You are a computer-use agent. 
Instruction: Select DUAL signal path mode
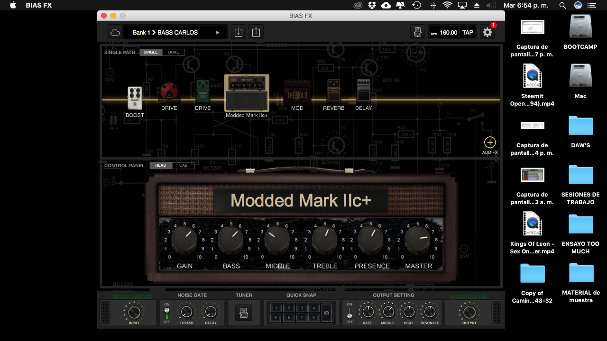[x=174, y=52]
